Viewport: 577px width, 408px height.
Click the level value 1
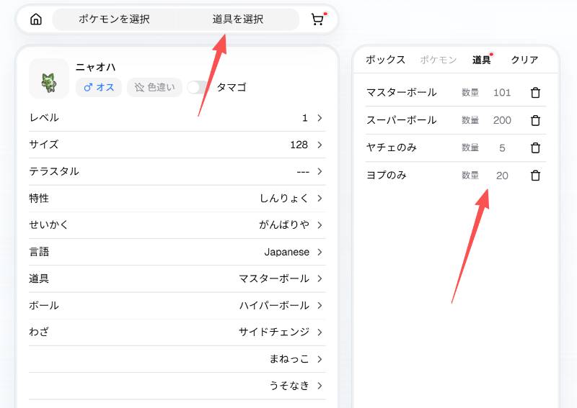coord(304,118)
